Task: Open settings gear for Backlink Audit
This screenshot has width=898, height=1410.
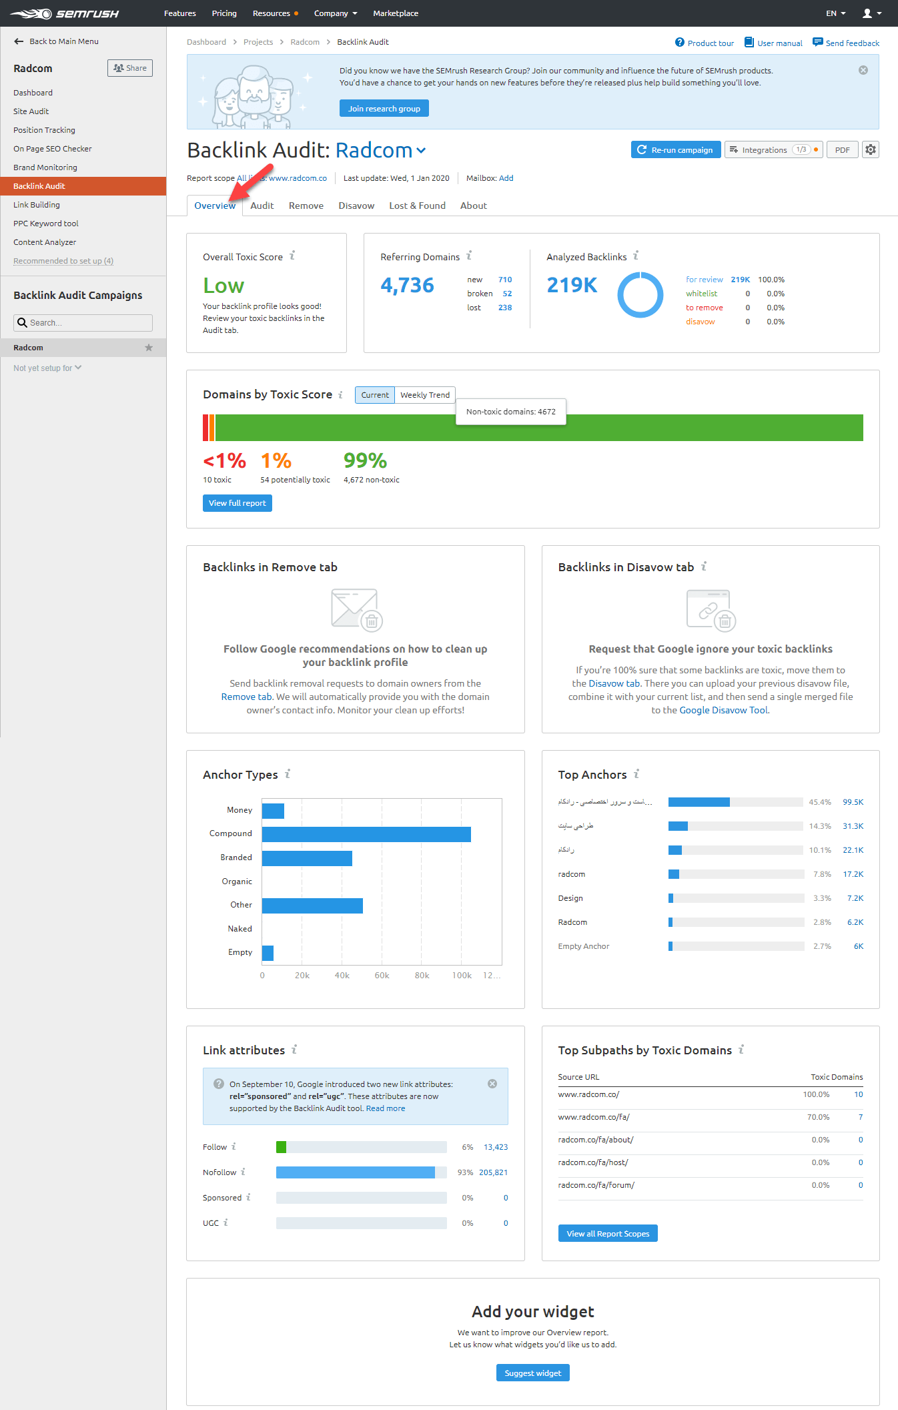Action: tap(871, 149)
